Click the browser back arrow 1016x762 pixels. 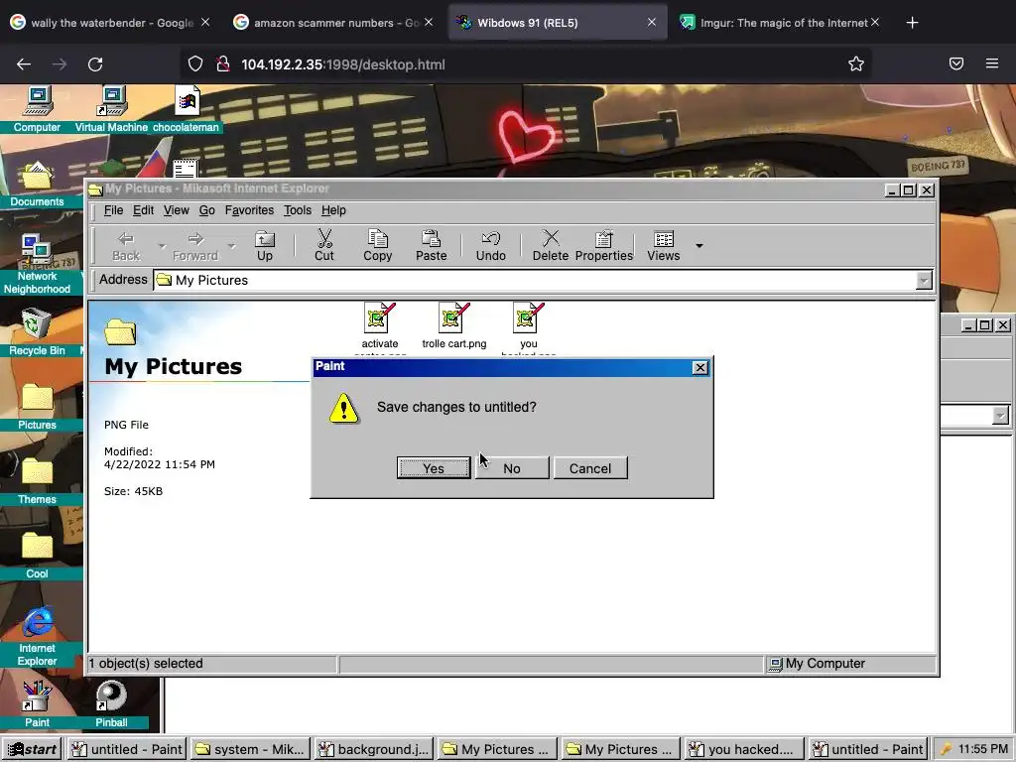pos(24,64)
